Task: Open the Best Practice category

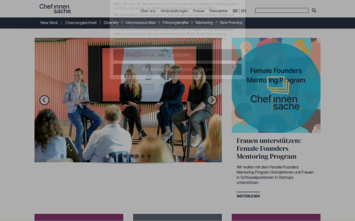Action: 231,23
